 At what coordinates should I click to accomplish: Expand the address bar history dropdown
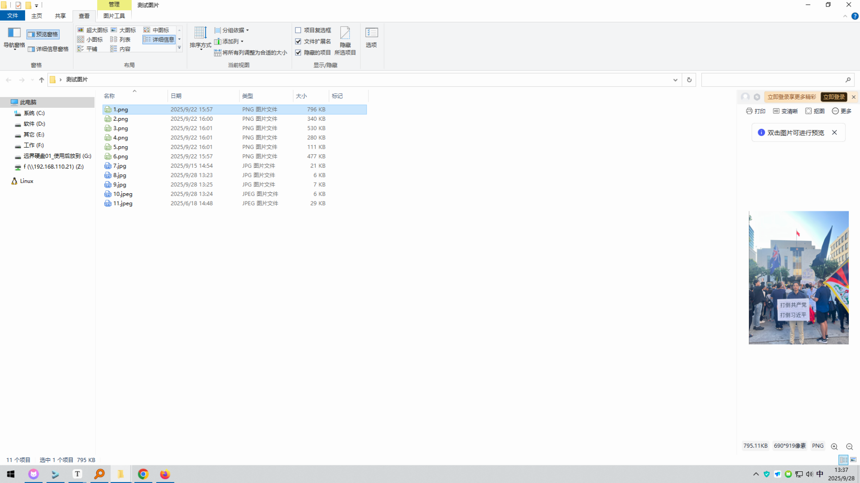pyautogui.click(x=675, y=80)
